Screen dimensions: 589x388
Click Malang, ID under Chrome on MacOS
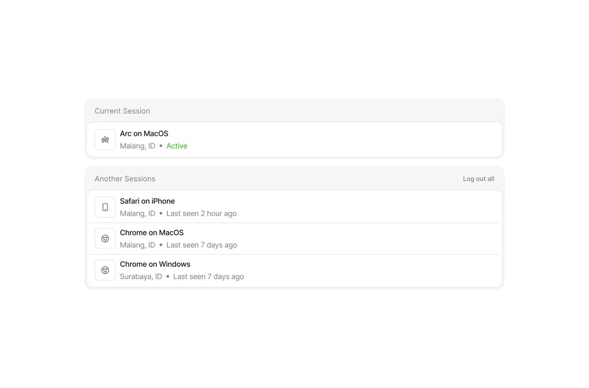coord(137,245)
